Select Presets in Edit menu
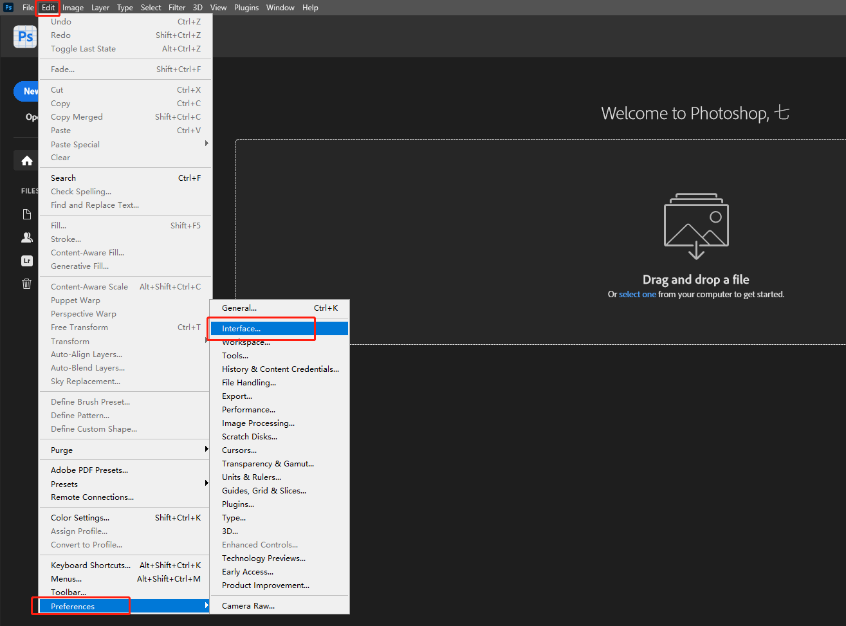 [x=125, y=484]
